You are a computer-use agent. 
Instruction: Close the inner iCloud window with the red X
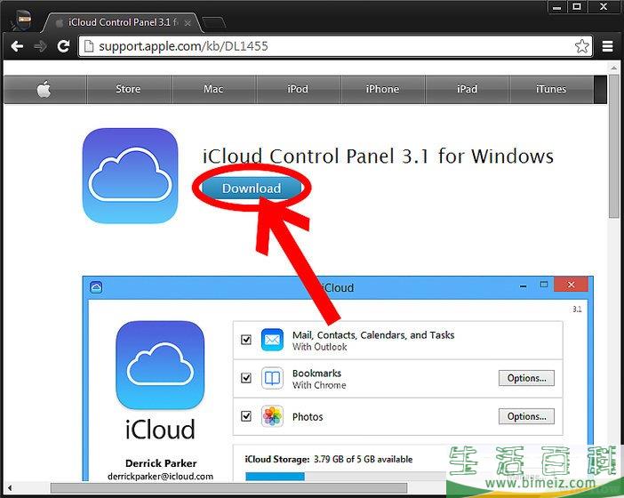[571, 285]
